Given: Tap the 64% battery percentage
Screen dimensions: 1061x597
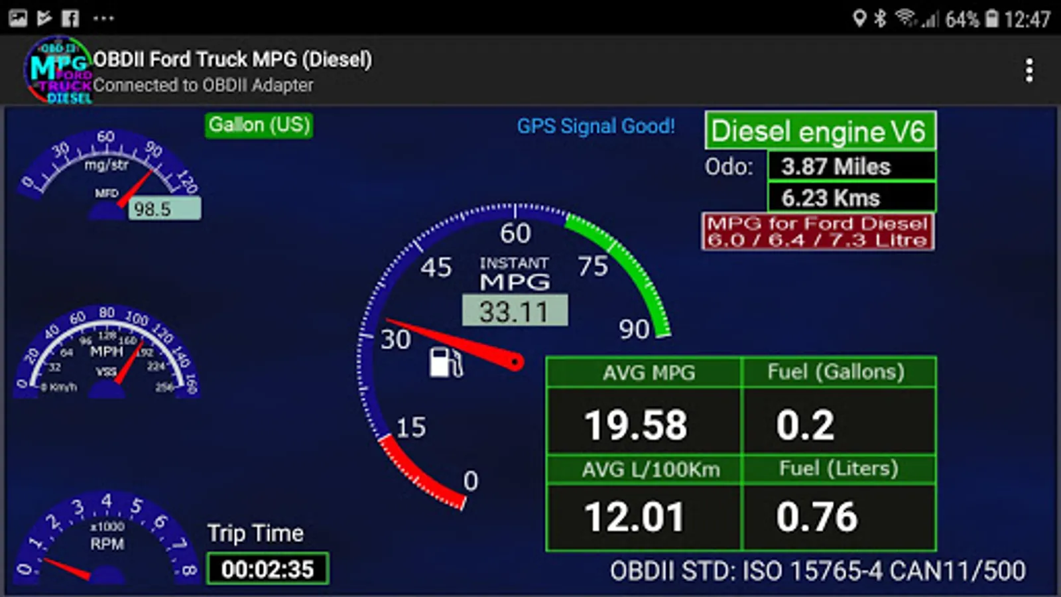Looking at the screenshot, I should [x=962, y=19].
